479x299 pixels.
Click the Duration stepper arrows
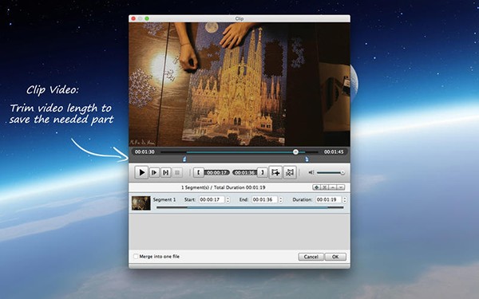tap(345, 199)
